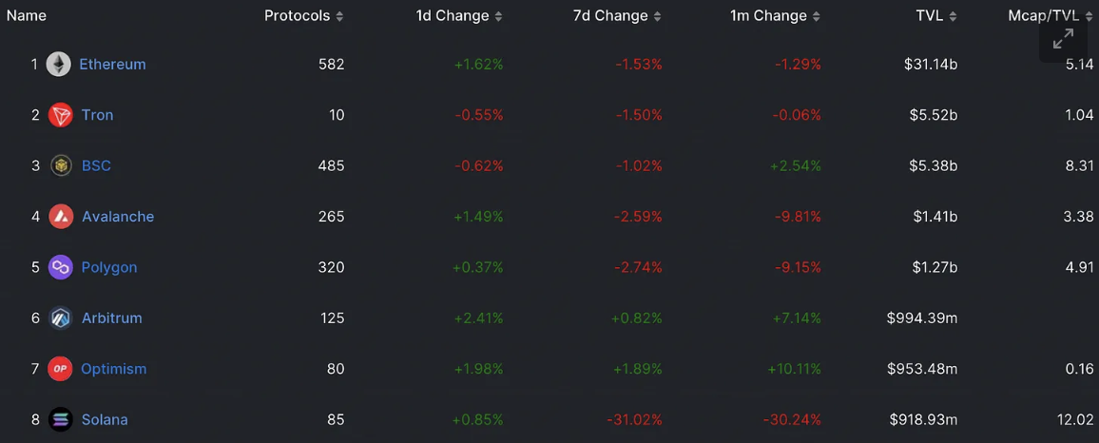Image resolution: width=1099 pixels, height=443 pixels.
Task: Click the Tron chain logo icon
Action: 61,115
